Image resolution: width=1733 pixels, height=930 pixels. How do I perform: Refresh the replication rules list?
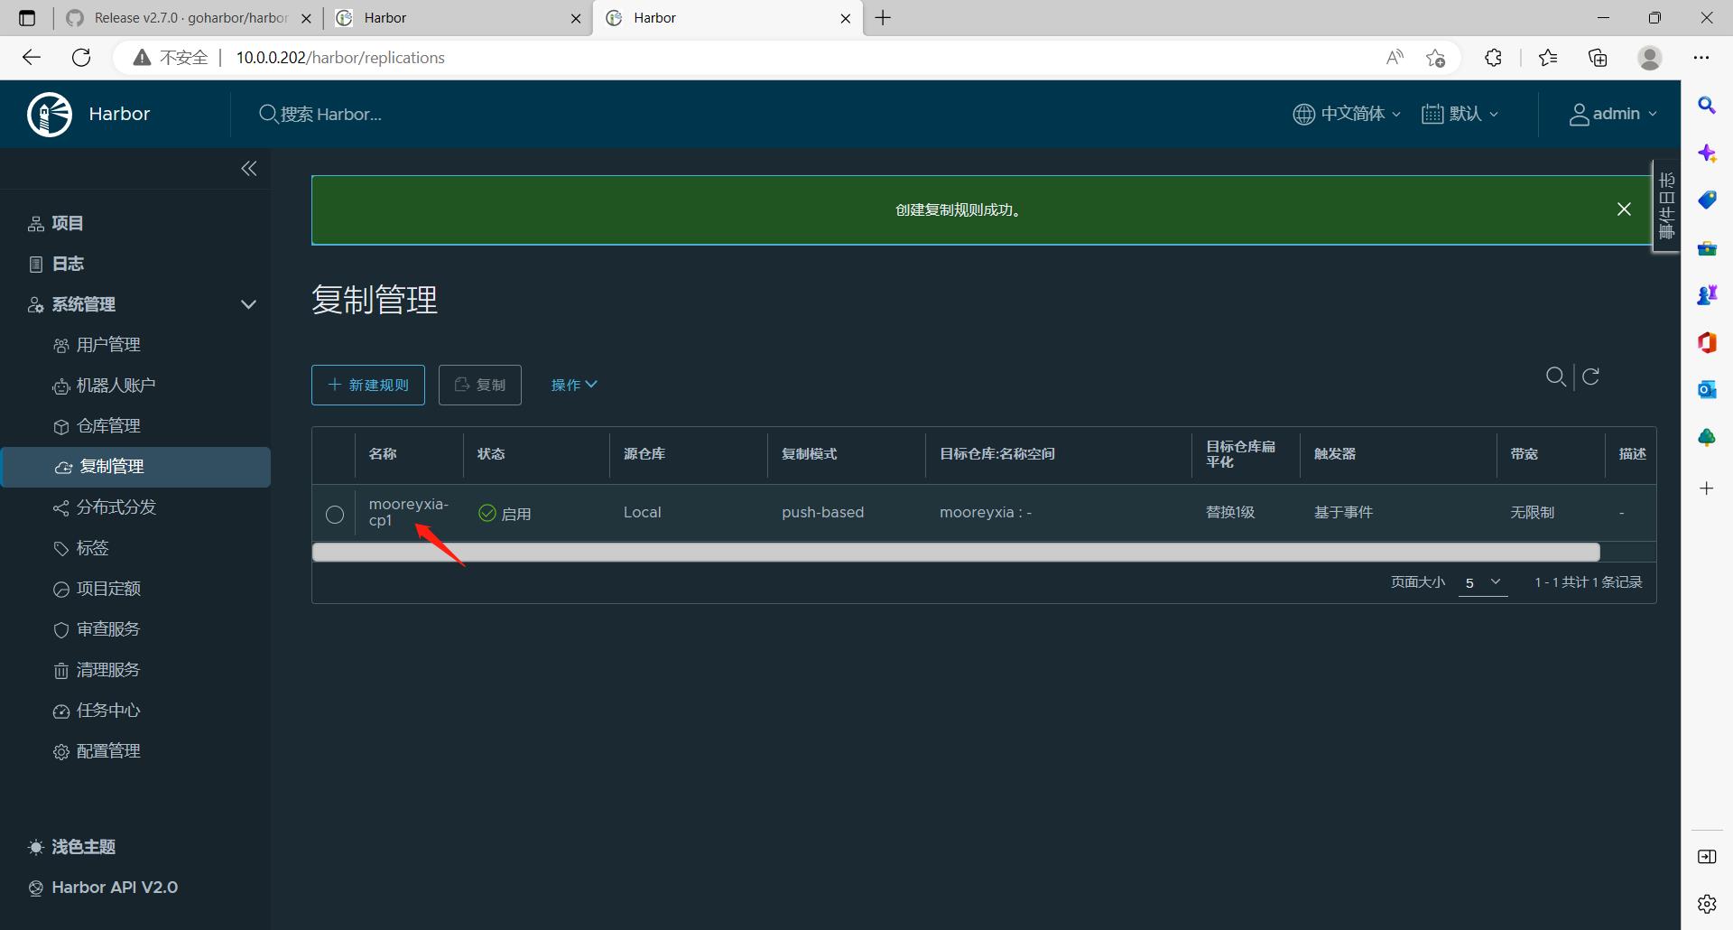(1591, 377)
